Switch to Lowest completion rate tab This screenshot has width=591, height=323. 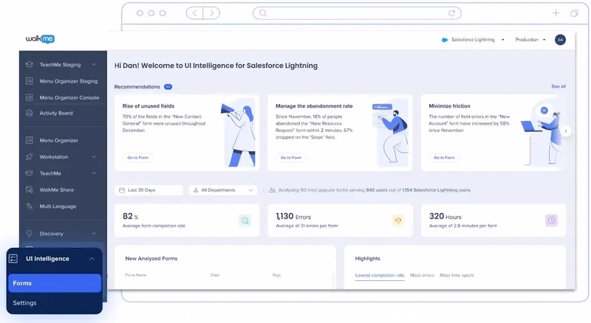tap(380, 275)
